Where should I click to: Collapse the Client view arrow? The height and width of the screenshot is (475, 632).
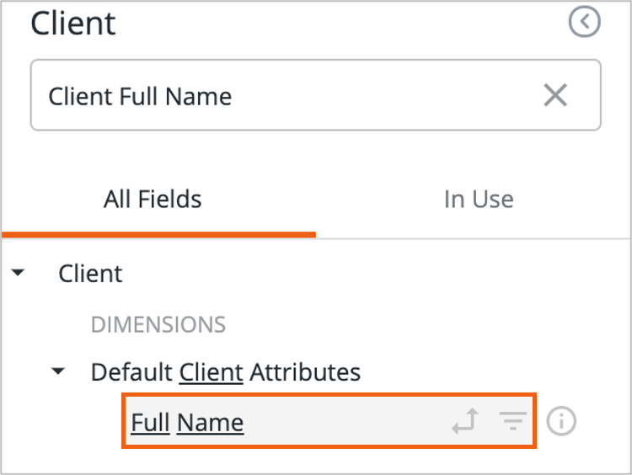tap(18, 274)
